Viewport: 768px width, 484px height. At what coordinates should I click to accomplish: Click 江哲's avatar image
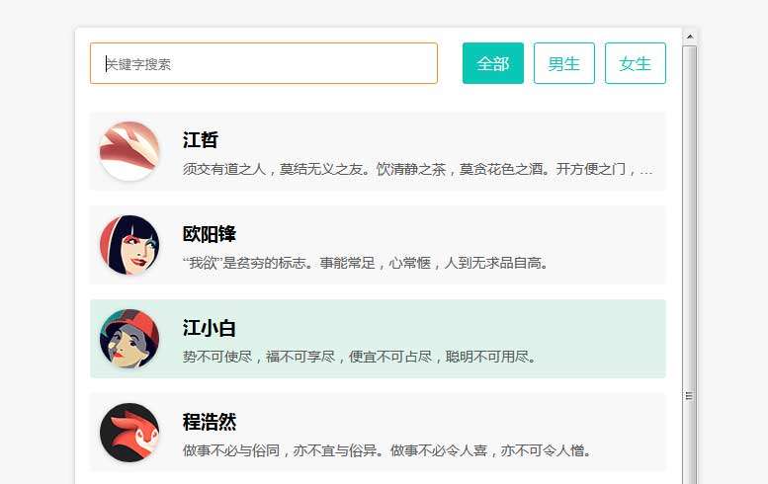tap(129, 151)
